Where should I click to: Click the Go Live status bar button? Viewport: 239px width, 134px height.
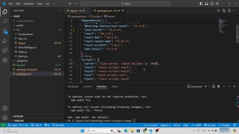tap(210, 125)
